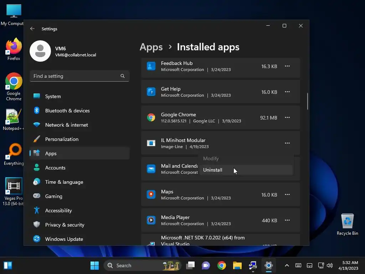Viewport: 365px width, 274px height.
Task: Click the Mail and Calendar app icon
Action: pyautogui.click(x=151, y=169)
